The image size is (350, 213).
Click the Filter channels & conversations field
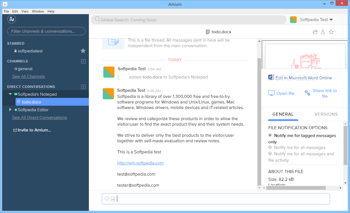(x=46, y=31)
